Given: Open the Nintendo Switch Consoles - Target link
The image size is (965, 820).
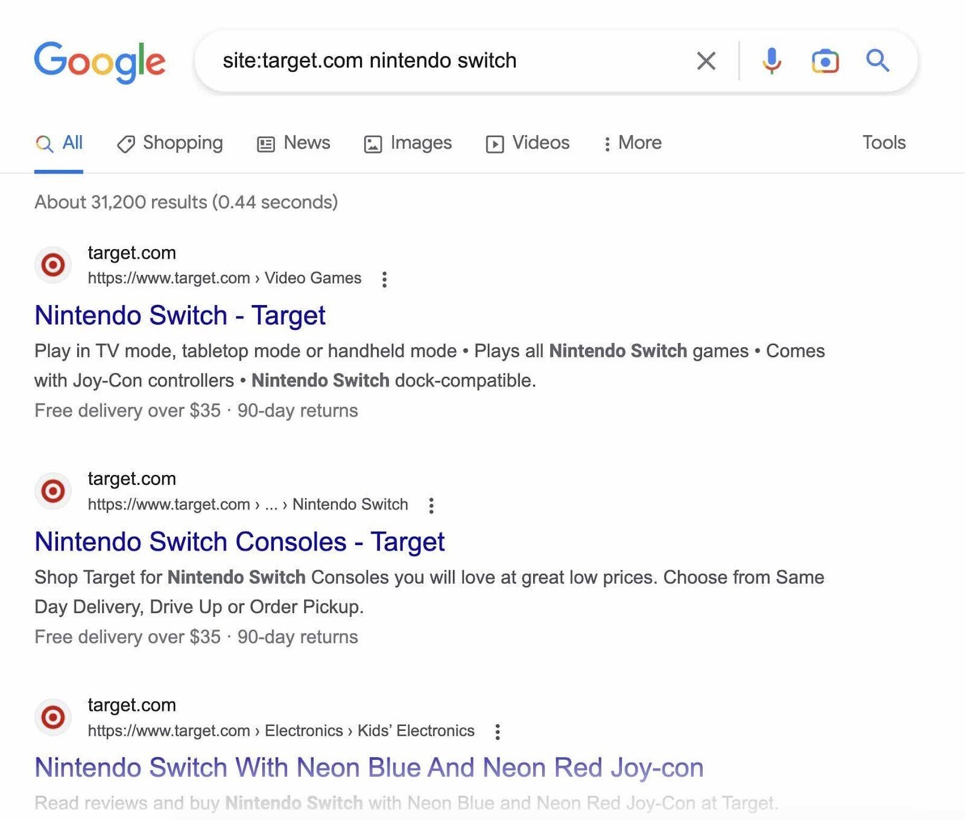Looking at the screenshot, I should click(x=239, y=541).
